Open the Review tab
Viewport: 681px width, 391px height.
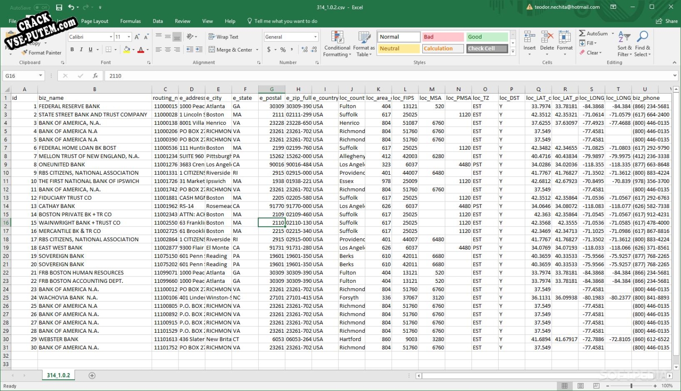click(x=182, y=21)
